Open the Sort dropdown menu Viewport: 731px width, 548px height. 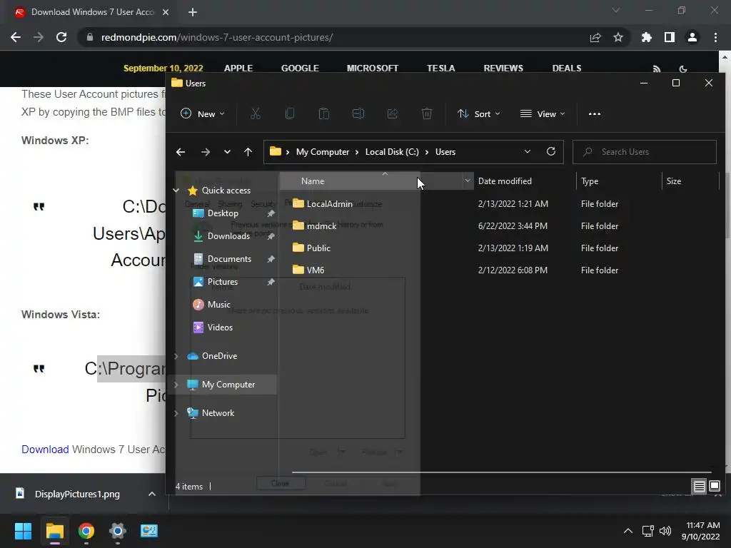(x=479, y=113)
